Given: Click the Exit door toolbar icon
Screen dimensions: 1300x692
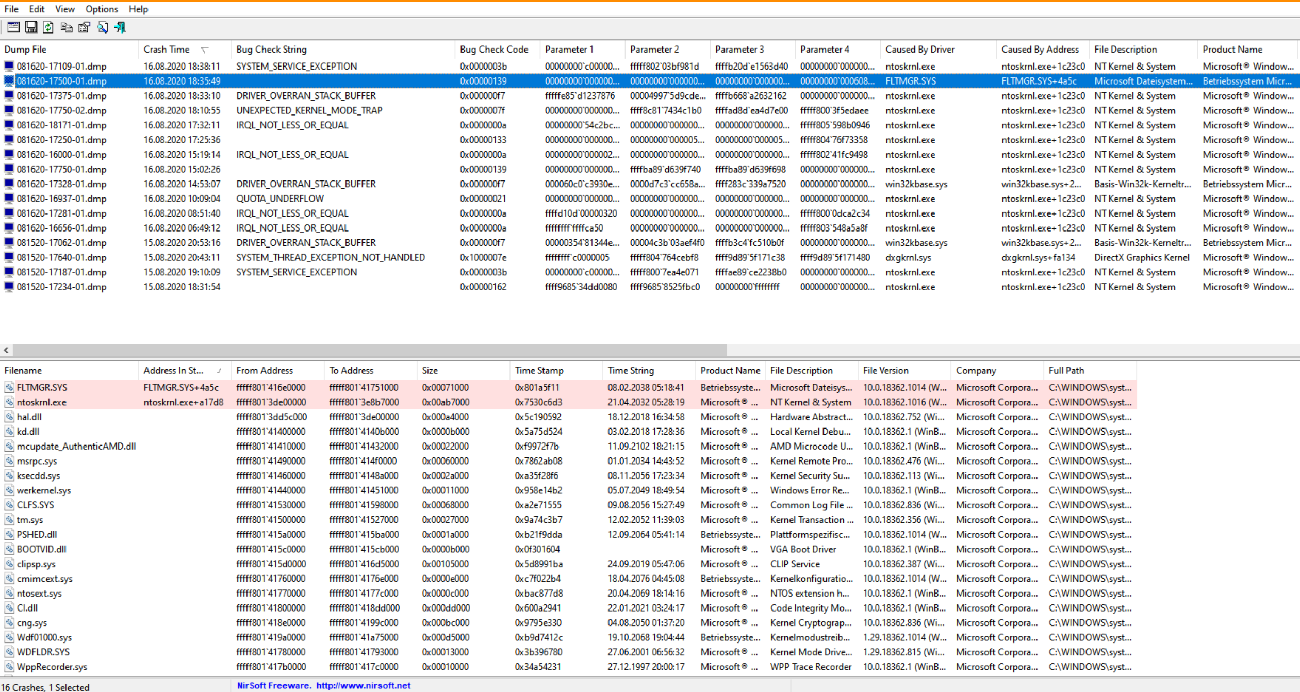Looking at the screenshot, I should tap(120, 27).
